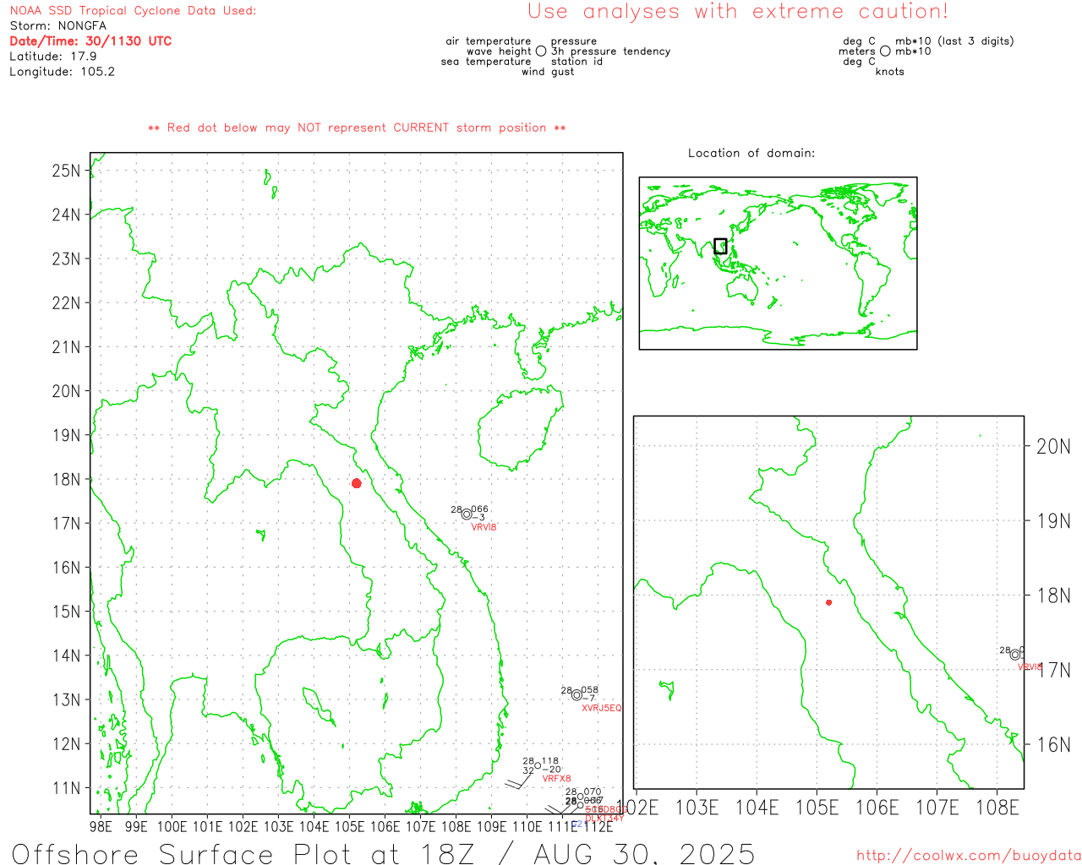Click the 'Storm: NONGFA' label
The width and height of the screenshot is (1082, 865).
tap(58, 26)
